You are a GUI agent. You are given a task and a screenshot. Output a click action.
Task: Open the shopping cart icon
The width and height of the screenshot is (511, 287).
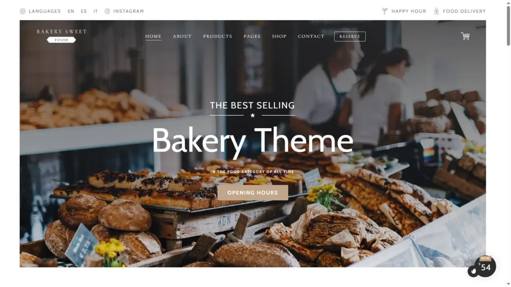click(465, 36)
